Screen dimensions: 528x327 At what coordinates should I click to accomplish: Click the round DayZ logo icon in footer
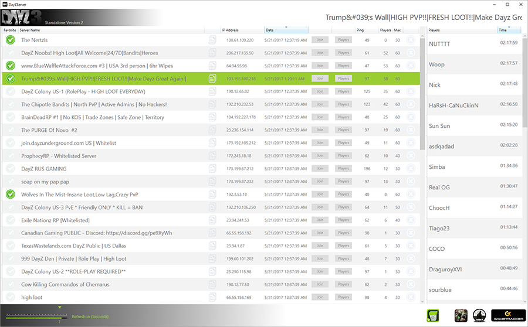point(479,315)
